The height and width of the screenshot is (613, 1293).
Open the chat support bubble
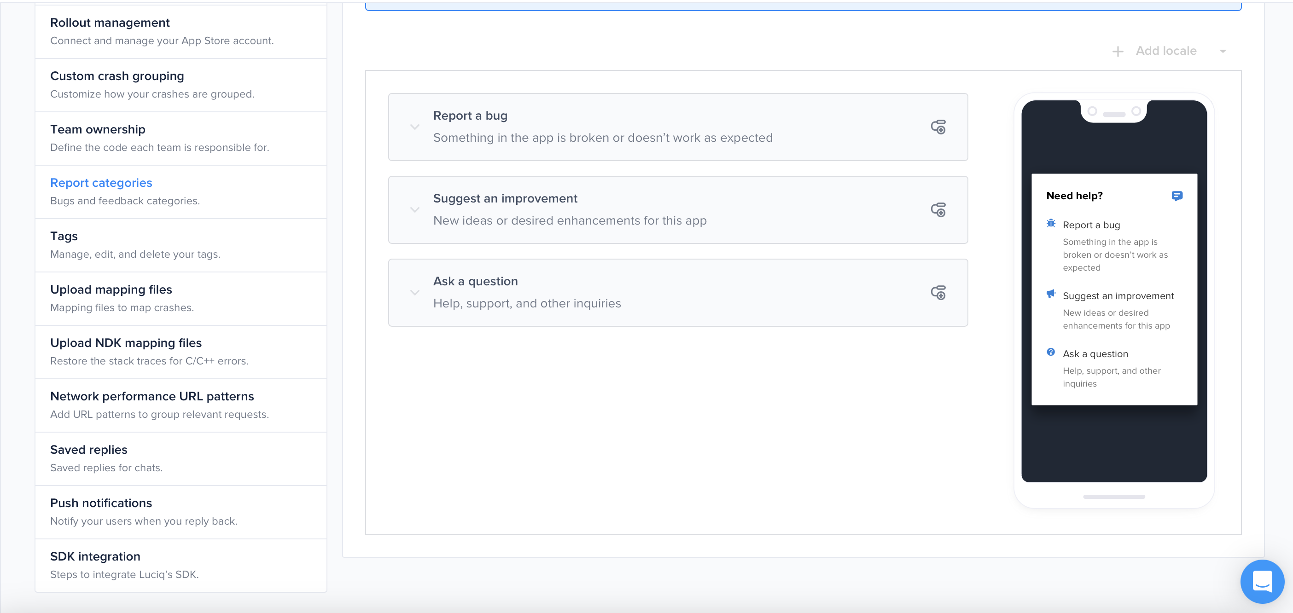(1262, 581)
